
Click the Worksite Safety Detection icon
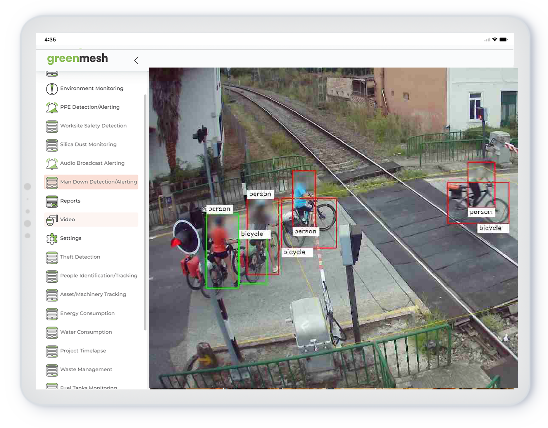pos(52,126)
